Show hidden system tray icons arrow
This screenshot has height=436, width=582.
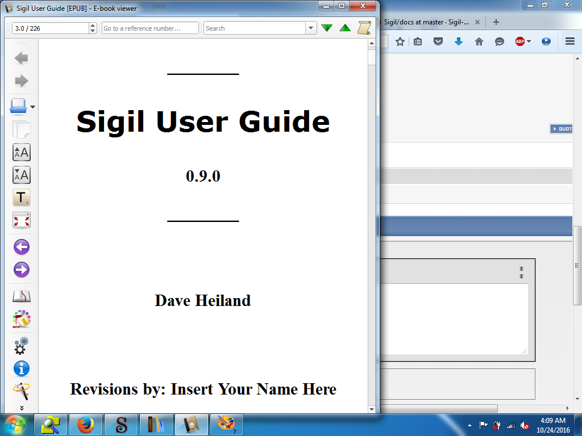[x=469, y=425]
